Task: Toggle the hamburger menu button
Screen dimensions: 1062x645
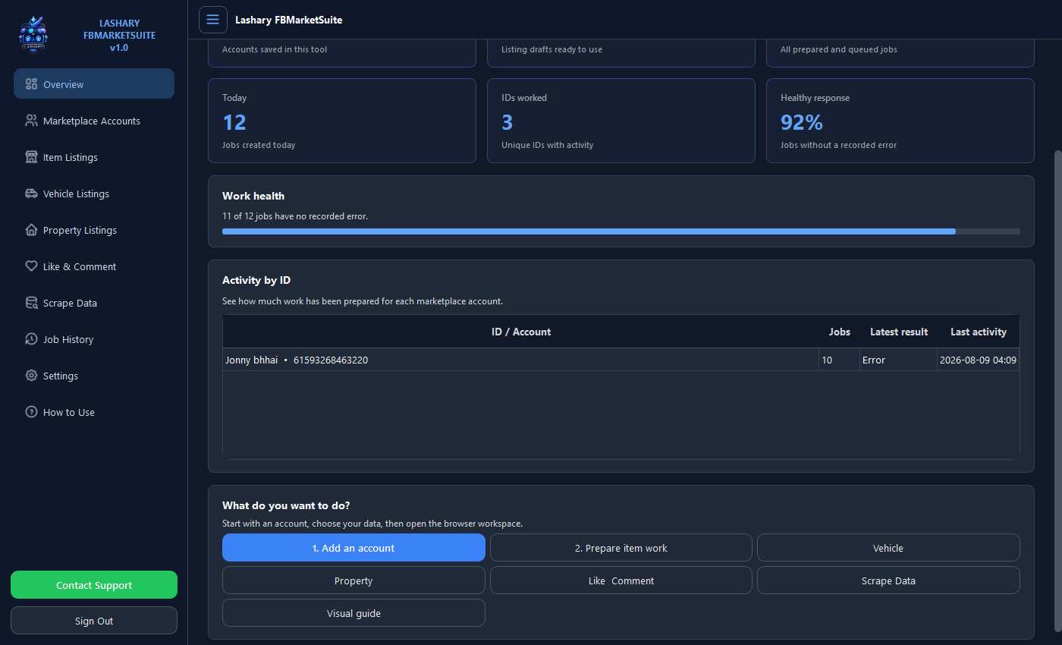Action: (213, 20)
